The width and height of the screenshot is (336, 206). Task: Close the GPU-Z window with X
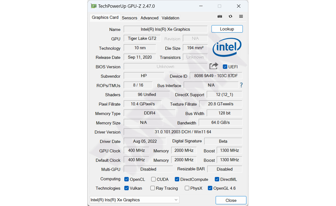239,6
